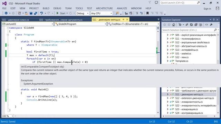Image resolution: width=221 pixels, height=124 pixels.
Task: Open the DEBUG menu
Action: point(57,8)
